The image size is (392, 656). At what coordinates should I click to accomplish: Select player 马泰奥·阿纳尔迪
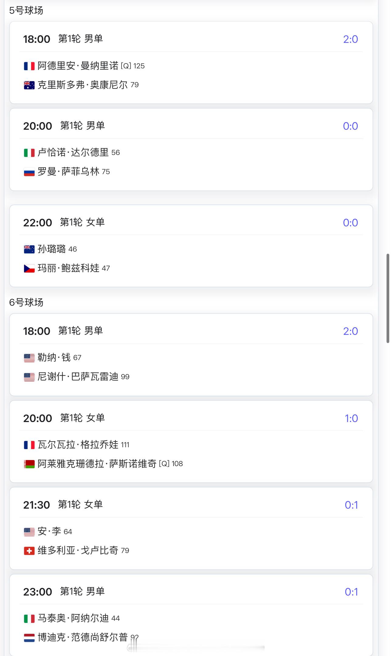coord(73,618)
